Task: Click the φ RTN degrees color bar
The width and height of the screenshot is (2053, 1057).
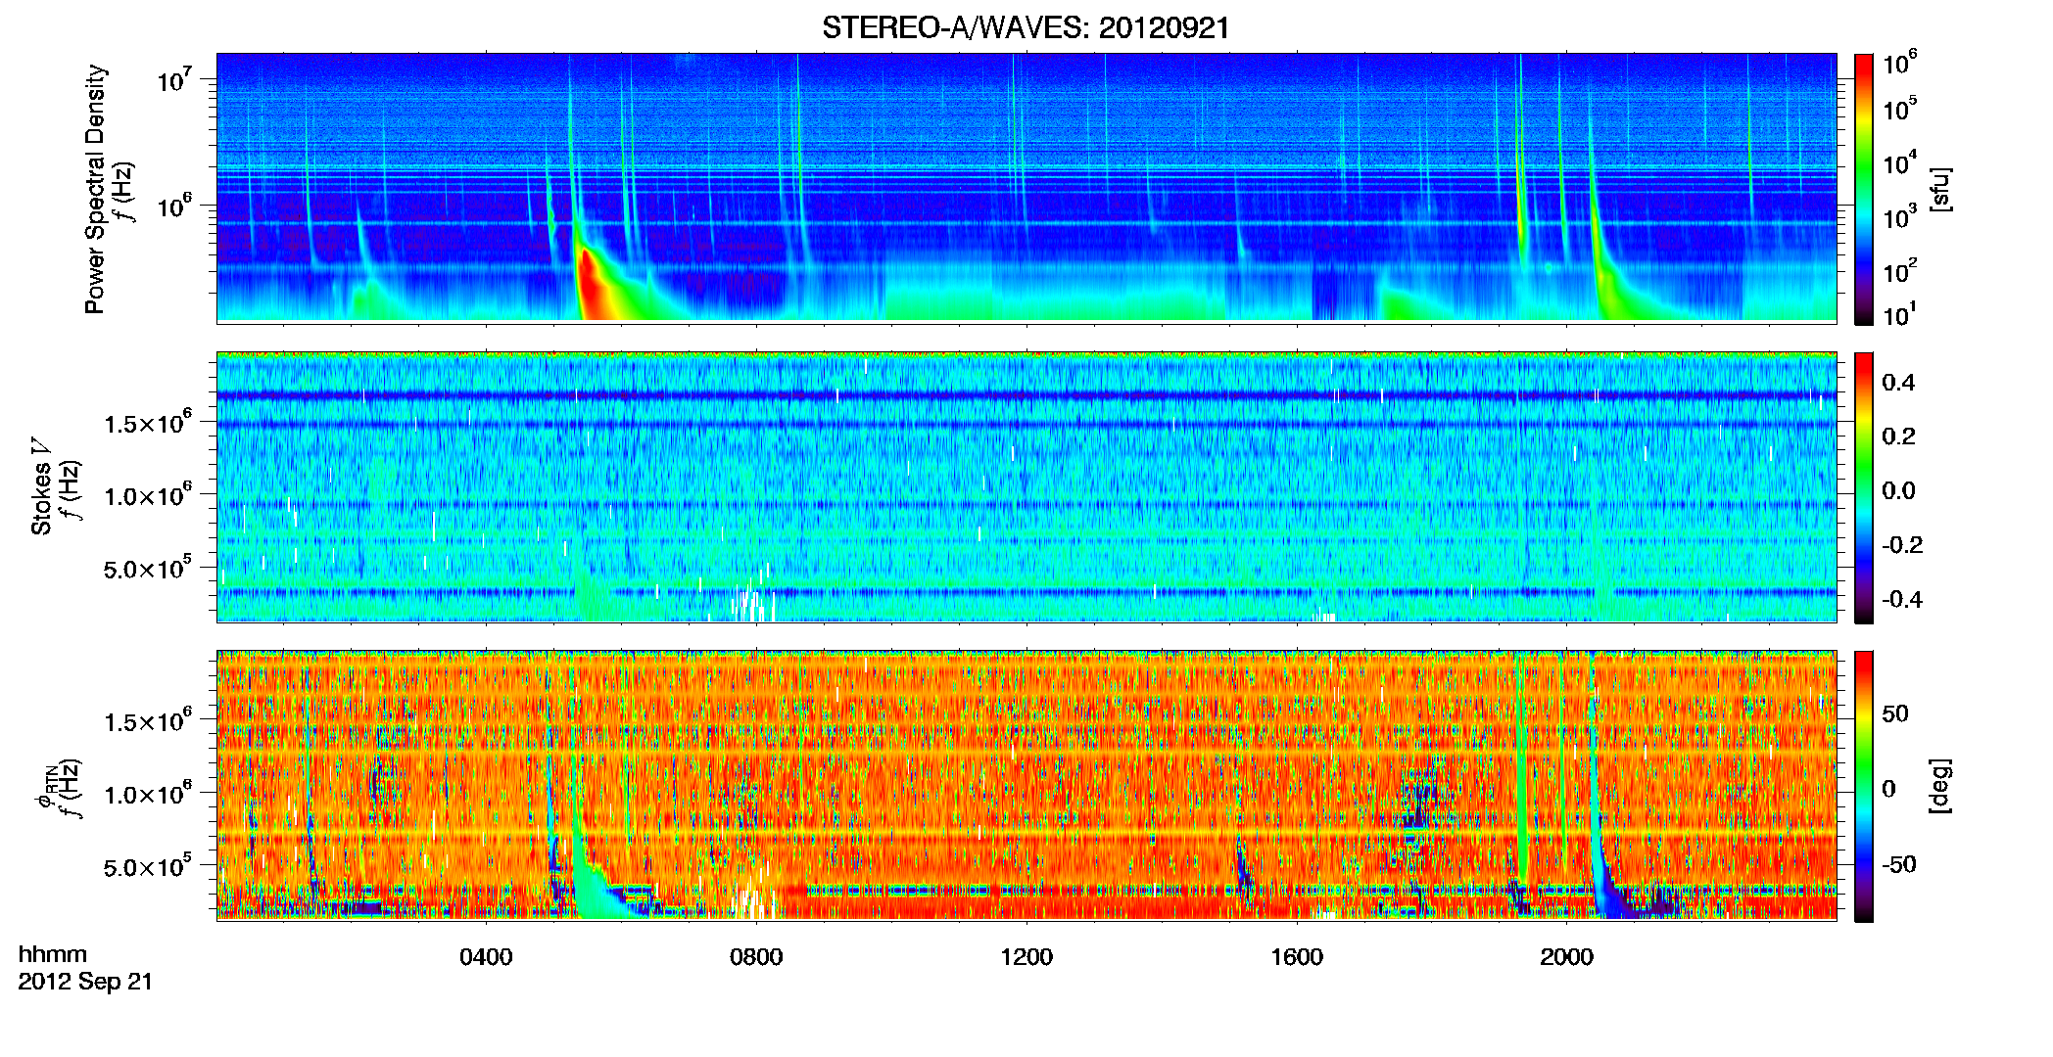Action: 1864,786
